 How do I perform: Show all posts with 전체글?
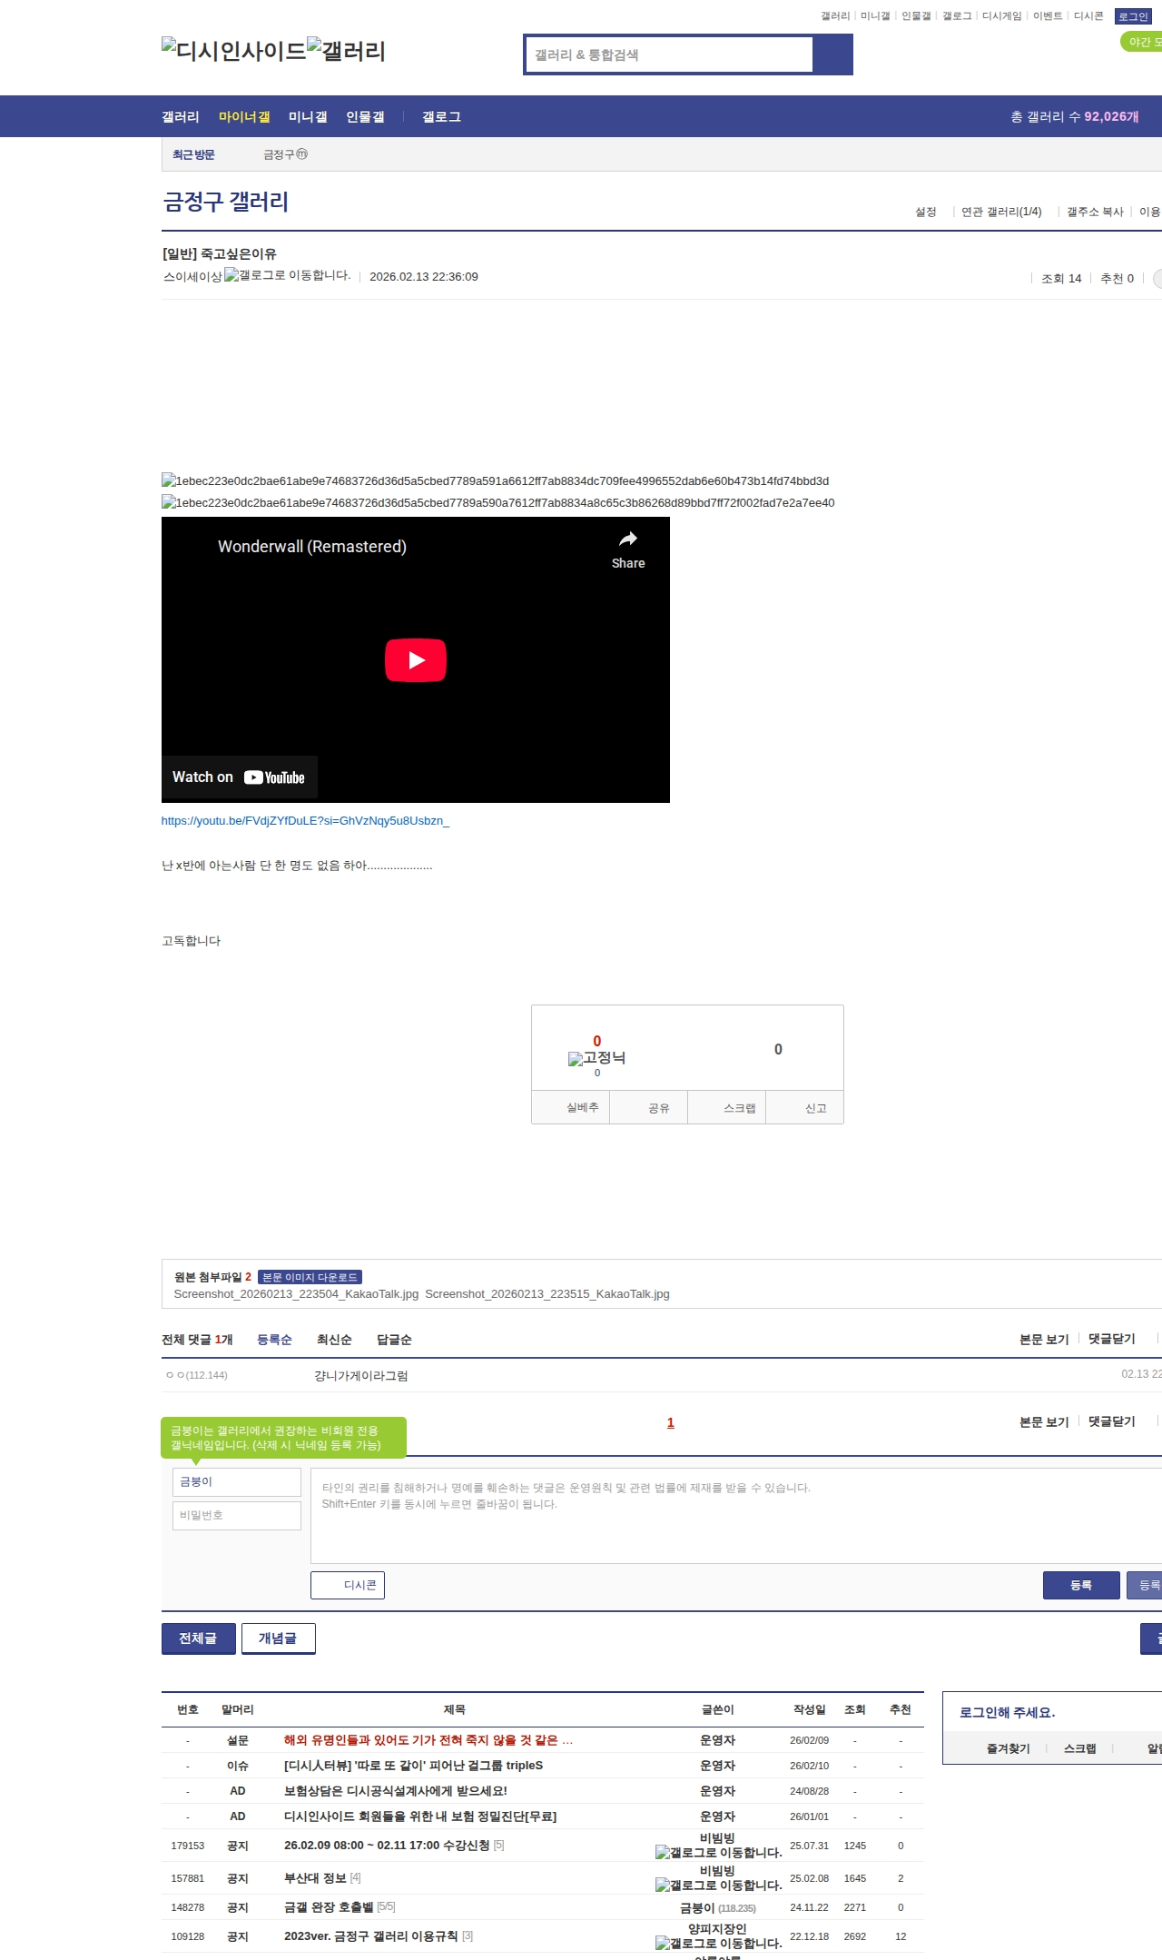tap(199, 1638)
